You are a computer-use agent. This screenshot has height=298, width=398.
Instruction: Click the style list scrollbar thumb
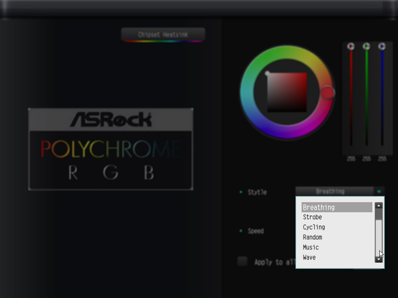pyautogui.click(x=379, y=214)
